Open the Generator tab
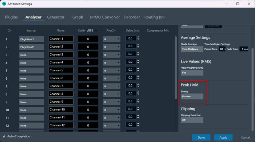The width and height of the screenshot is (255, 142). (x=56, y=17)
